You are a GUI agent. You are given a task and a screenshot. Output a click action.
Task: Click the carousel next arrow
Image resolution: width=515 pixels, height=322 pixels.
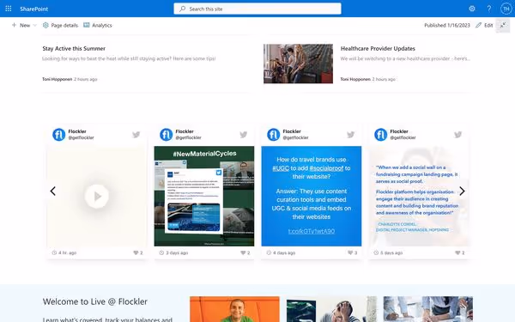[x=462, y=191]
